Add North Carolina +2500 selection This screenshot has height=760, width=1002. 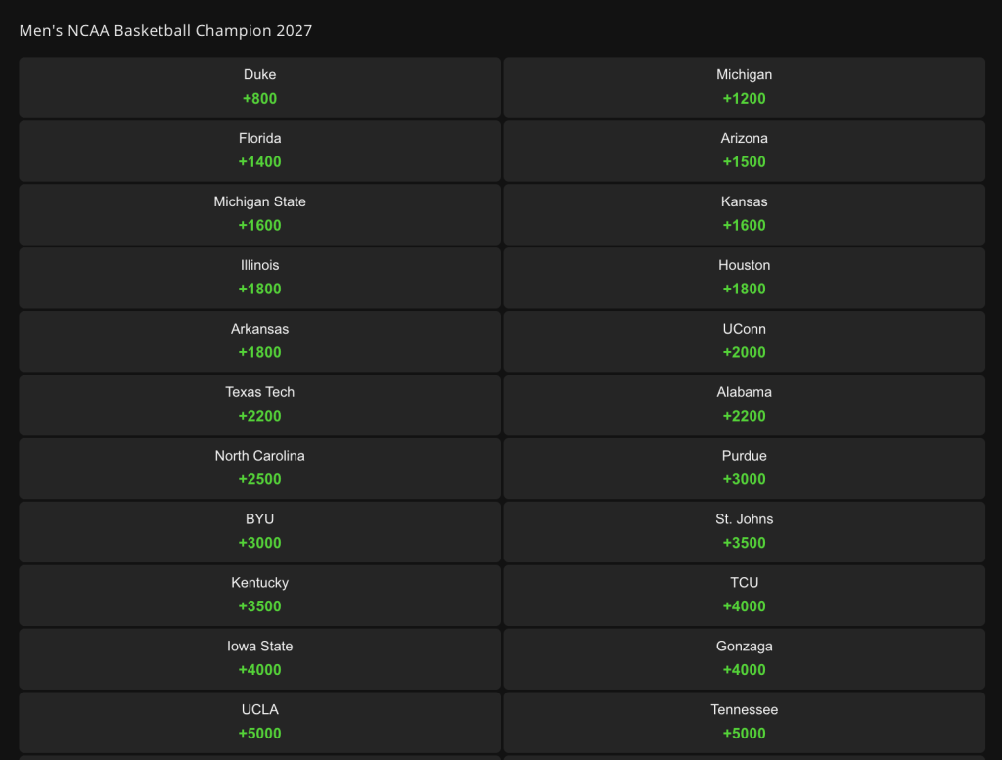259,469
